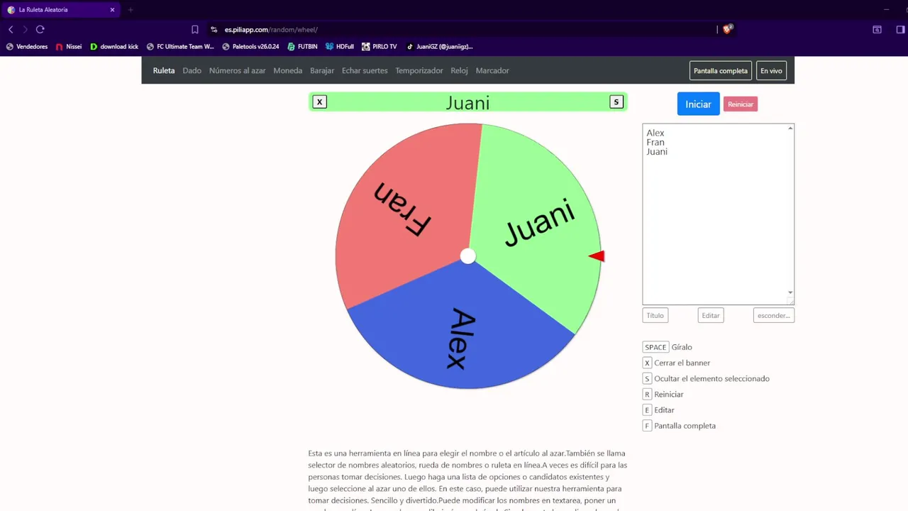
Task: Start spinning with the Iniciar button
Action: click(698, 104)
